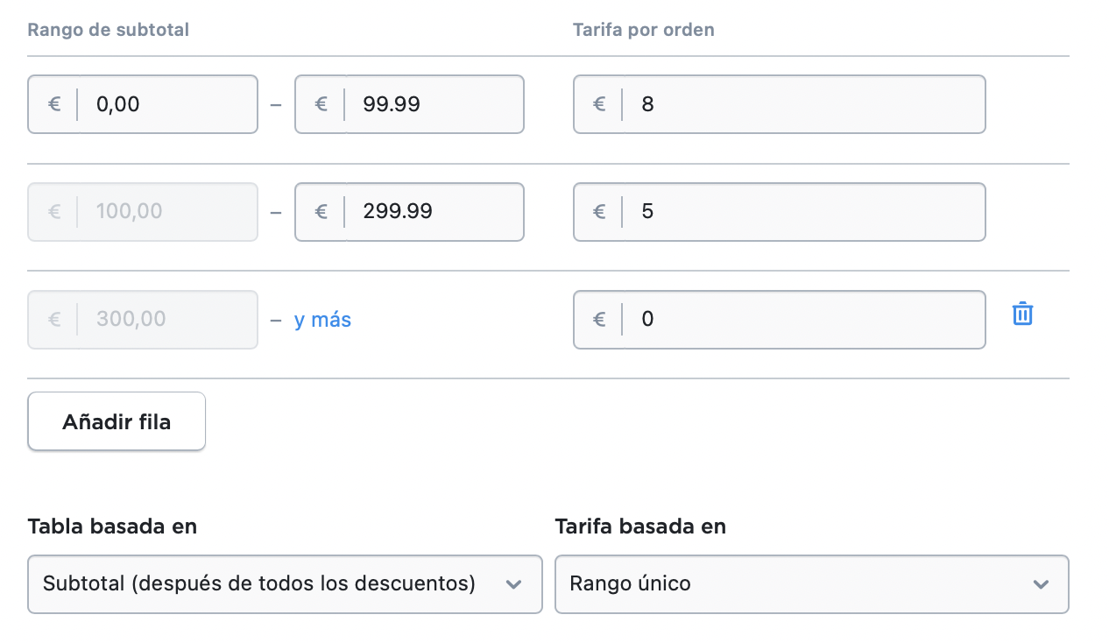
Task: Focus the rate field containing 0
Action: coord(780,319)
